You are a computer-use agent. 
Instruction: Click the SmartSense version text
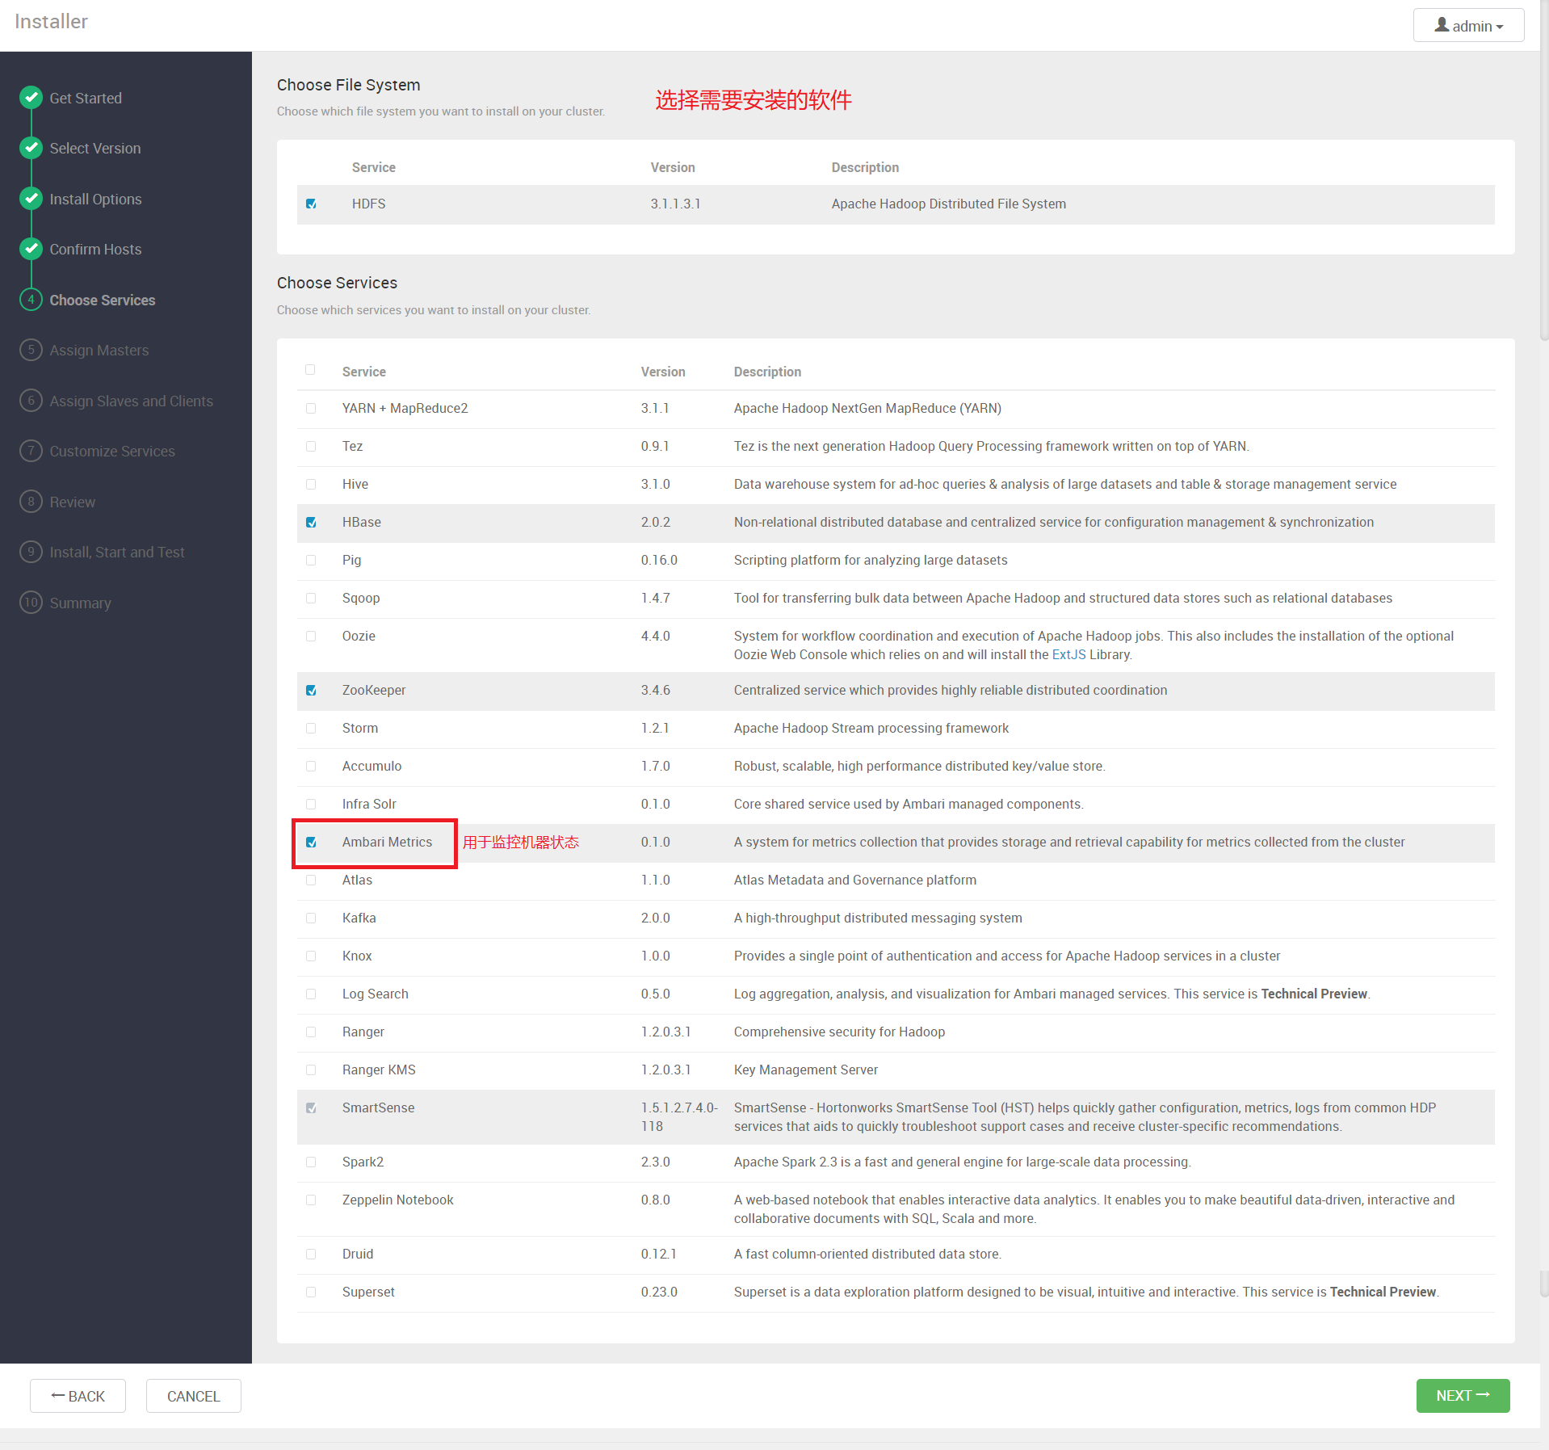[679, 1117]
